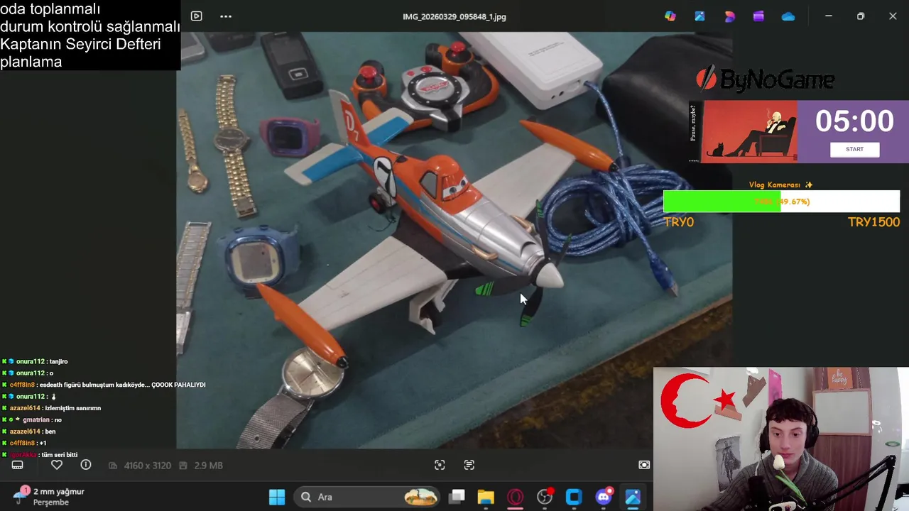909x511 pixels.
Task: Open the Photos app icon in taskbar
Action: coord(633,497)
